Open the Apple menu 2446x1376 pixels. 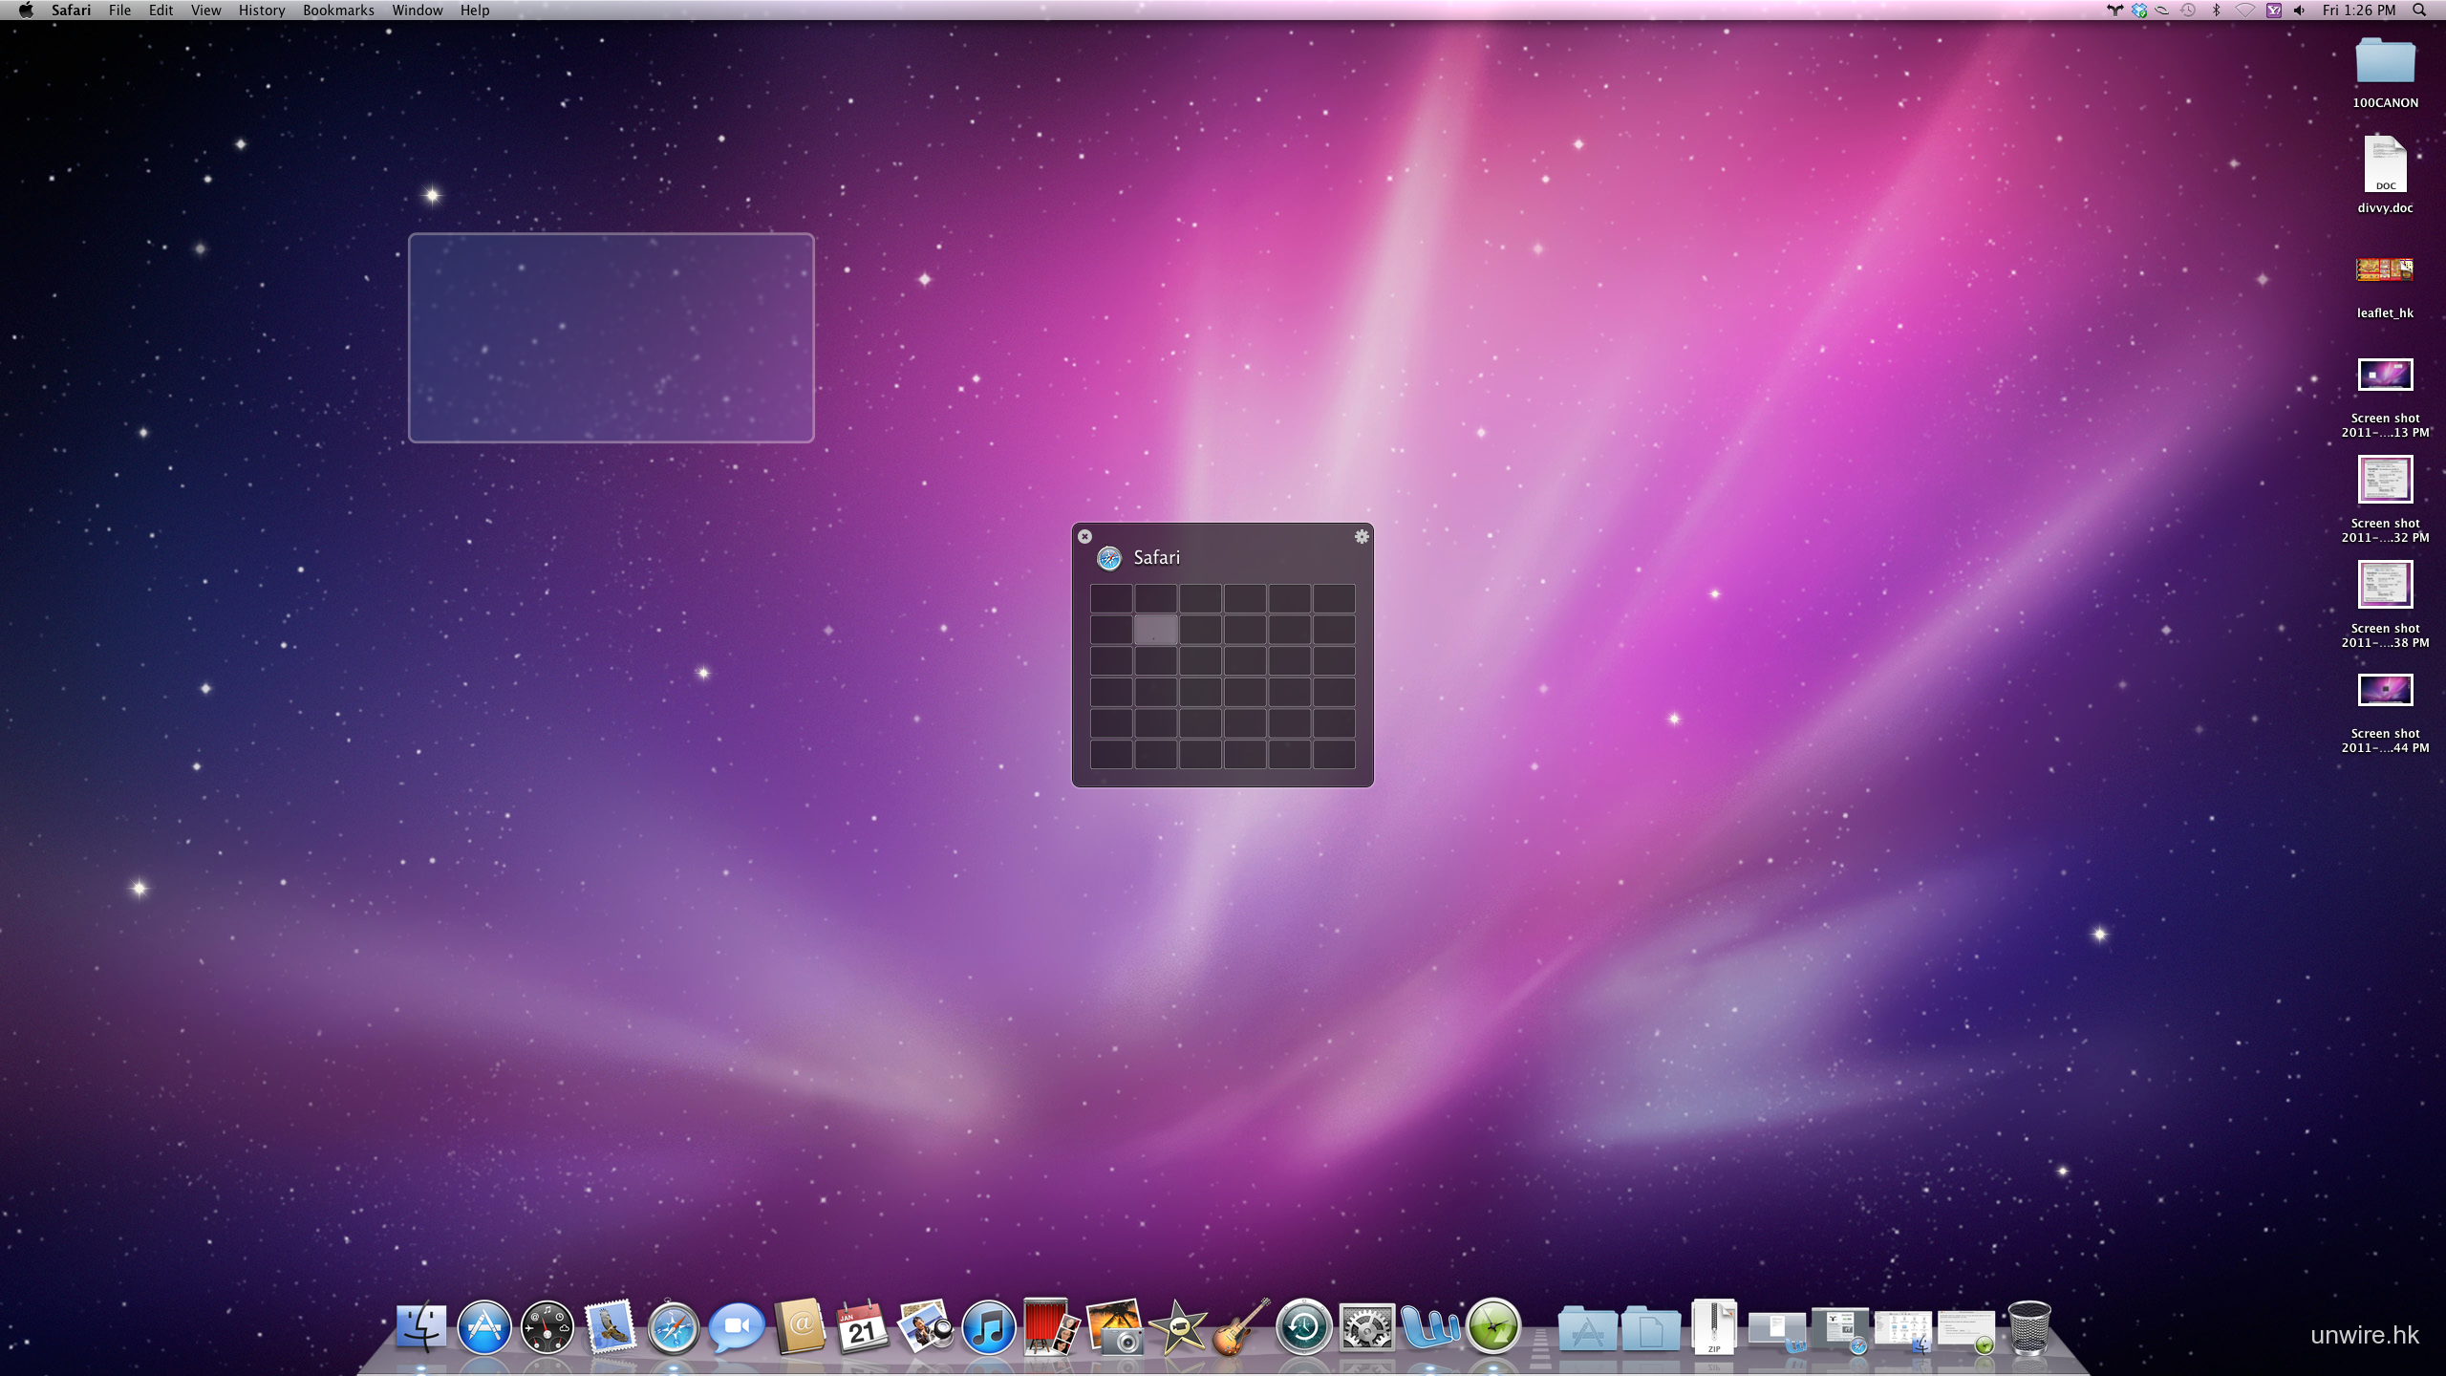coord(26,11)
